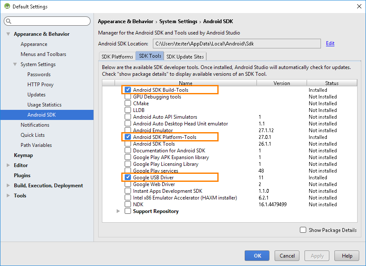Select the Android Emulator row label
Image resolution: width=366 pixels, height=266 pixels.
coord(153,130)
